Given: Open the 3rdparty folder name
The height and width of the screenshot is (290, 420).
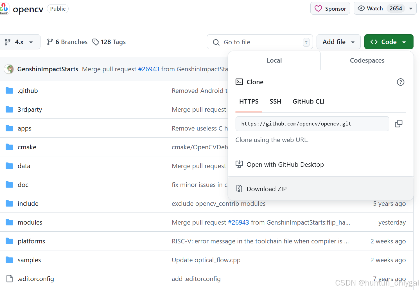Looking at the screenshot, I should pyautogui.click(x=30, y=109).
